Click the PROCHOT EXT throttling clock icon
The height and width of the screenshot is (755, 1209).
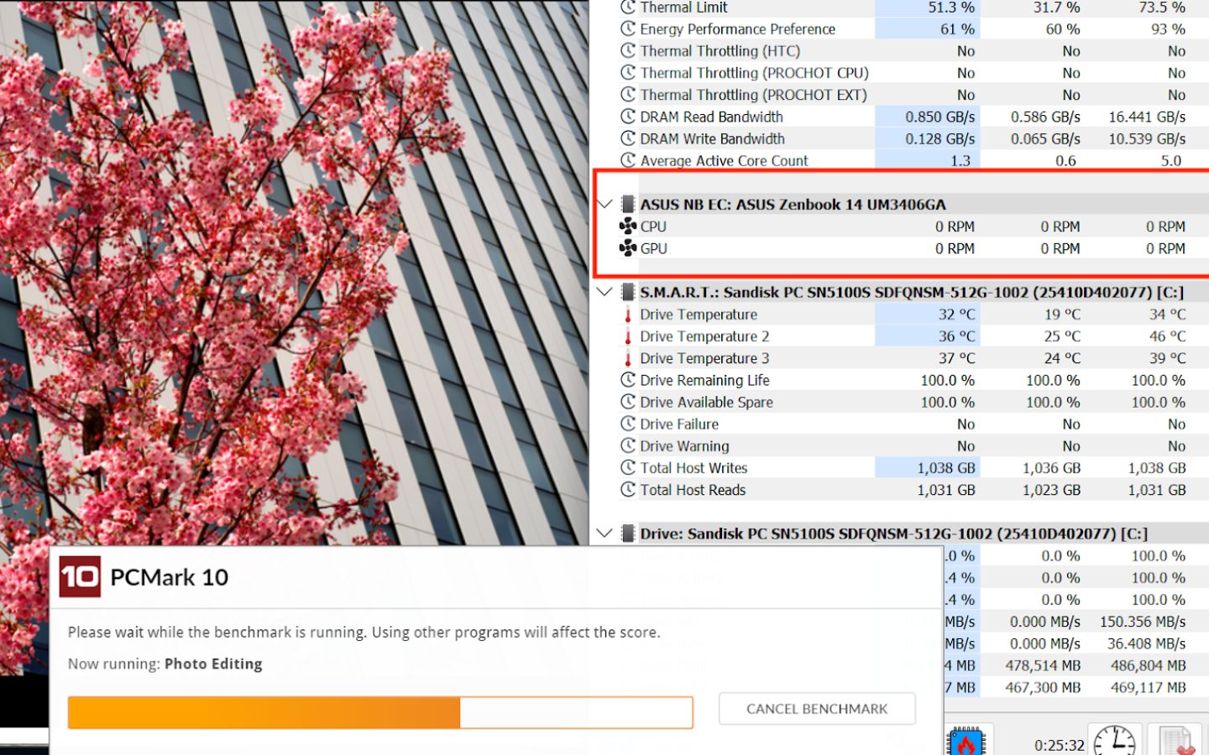click(x=627, y=94)
